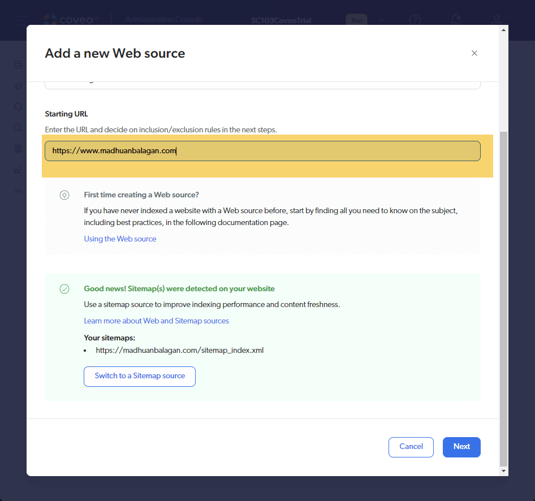
Task: Click the dialog scrollbar down arrow
Action: [503, 470]
